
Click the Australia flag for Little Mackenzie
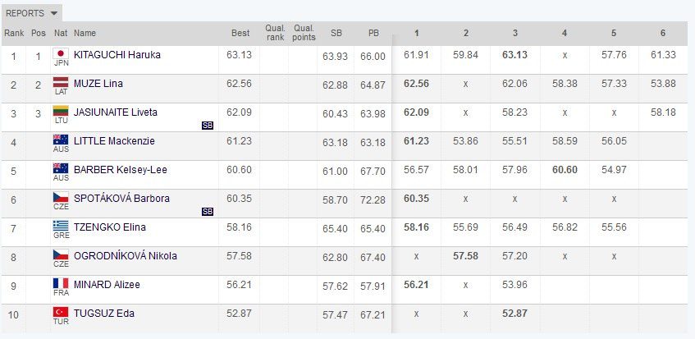tap(61, 140)
